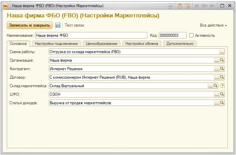Click the floppy disk save icon
The height and width of the screenshot is (155, 236).
[58, 25]
